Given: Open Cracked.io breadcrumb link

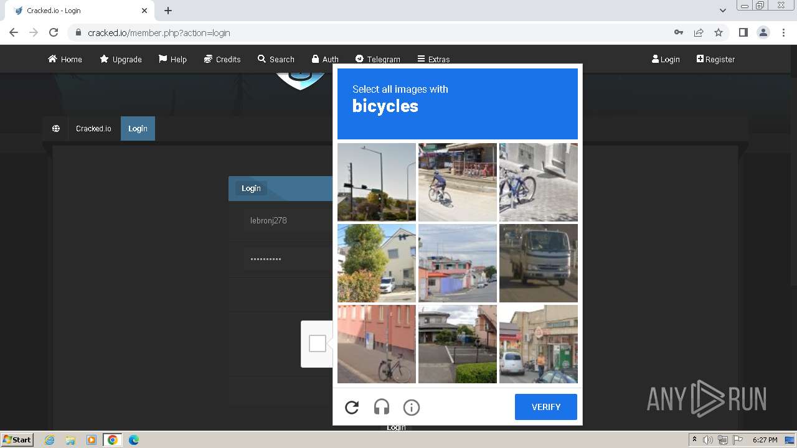Looking at the screenshot, I should [x=93, y=128].
